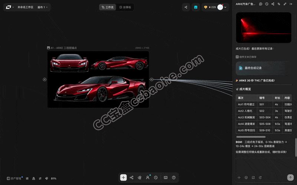Click the user avatar
Image resolution: width=297 pixels, height=185 pixels.
coord(220,7)
